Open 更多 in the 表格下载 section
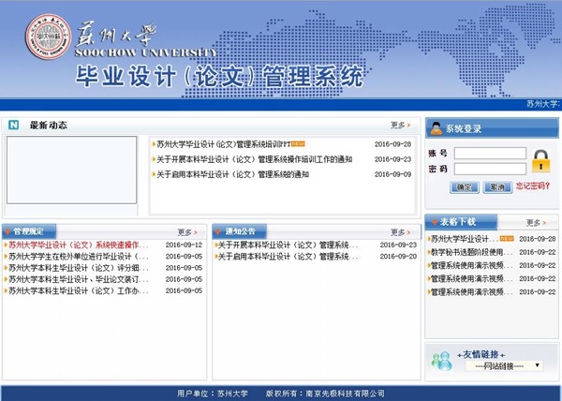 (536, 223)
